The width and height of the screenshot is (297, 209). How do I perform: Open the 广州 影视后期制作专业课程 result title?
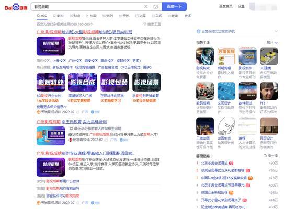coord(85,153)
